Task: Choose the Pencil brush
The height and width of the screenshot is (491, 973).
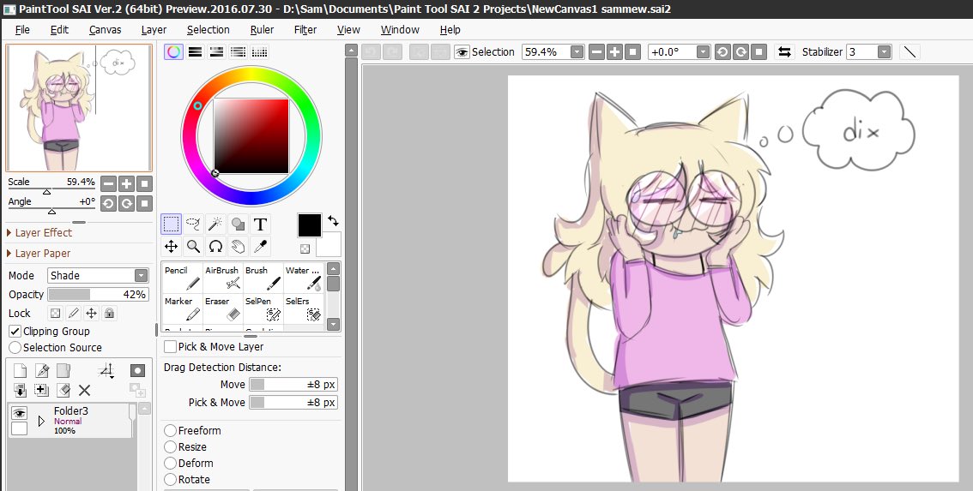Action: pos(182,278)
